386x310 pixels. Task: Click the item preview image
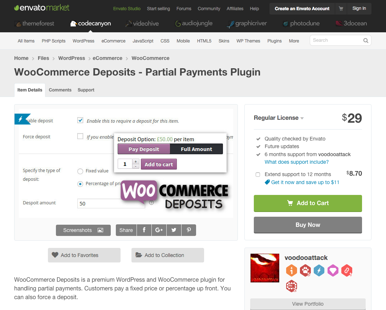(x=126, y=163)
